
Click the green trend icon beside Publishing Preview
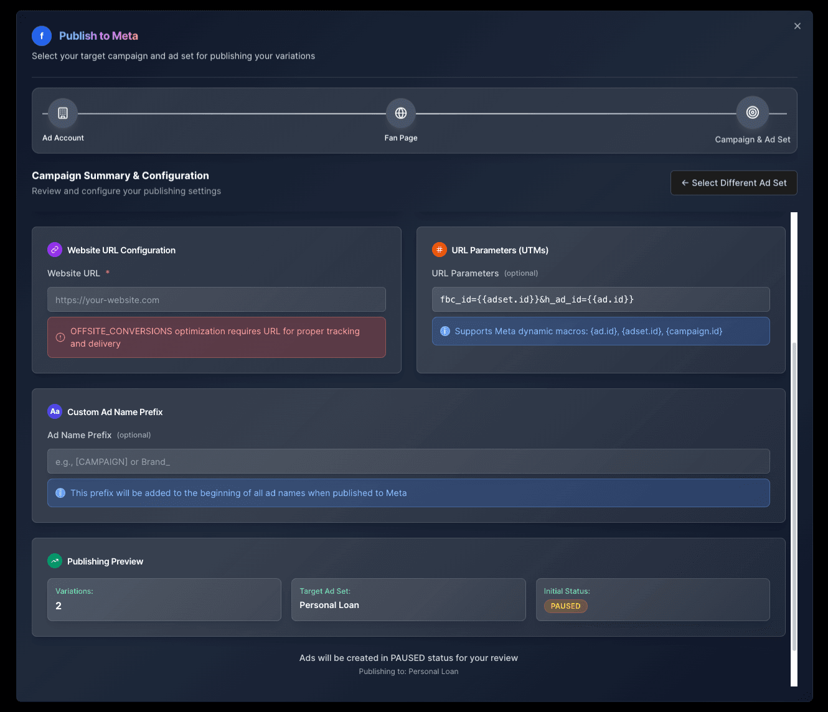coord(55,560)
